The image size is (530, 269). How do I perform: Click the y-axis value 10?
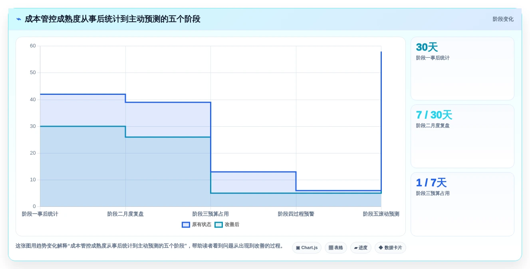coord(33,180)
